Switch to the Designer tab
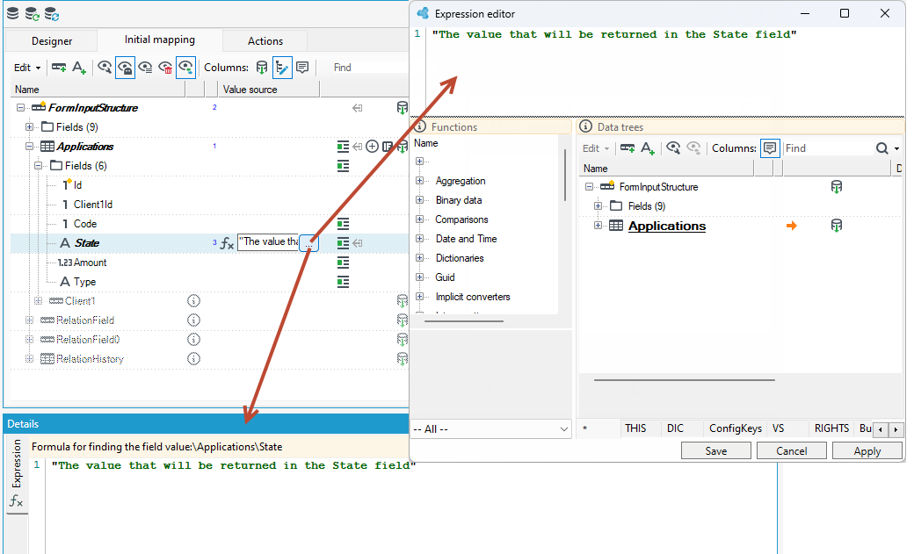The width and height of the screenshot is (914, 554). click(x=52, y=41)
